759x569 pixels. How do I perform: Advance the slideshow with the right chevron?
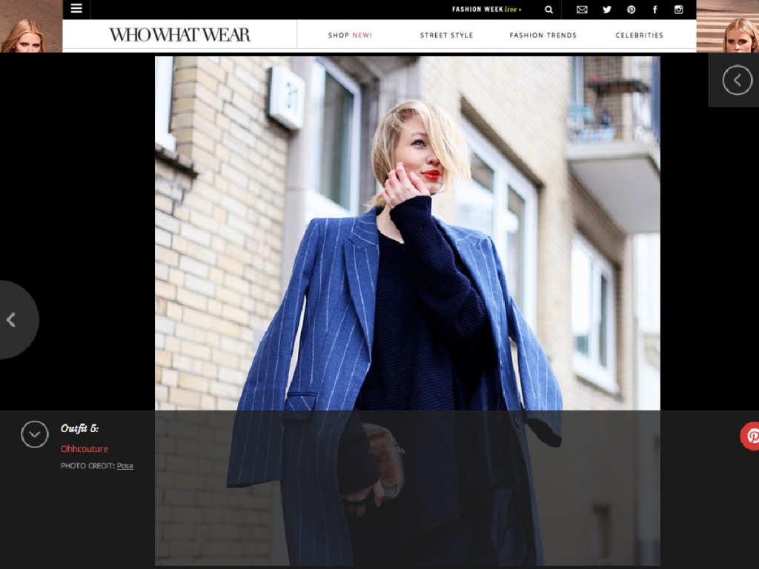736,79
